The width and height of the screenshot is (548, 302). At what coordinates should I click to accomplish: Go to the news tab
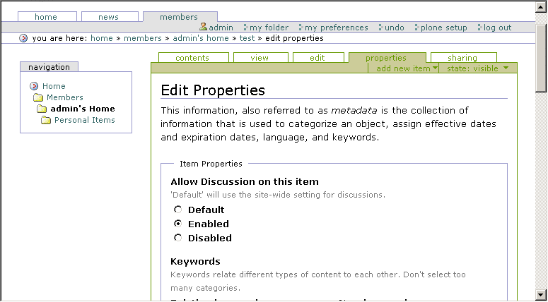click(108, 17)
